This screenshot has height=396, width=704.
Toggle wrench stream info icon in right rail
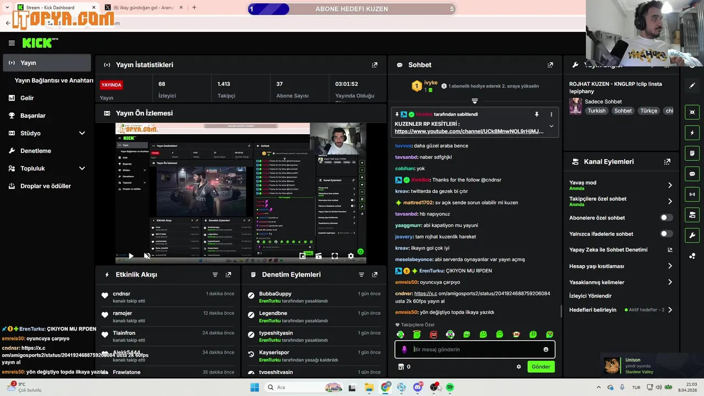pos(692,235)
